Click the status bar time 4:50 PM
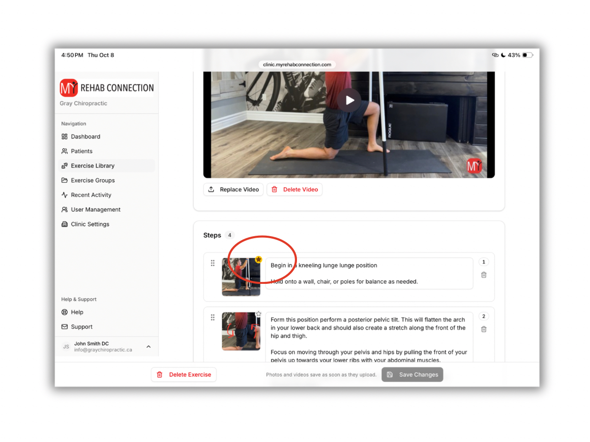 click(x=72, y=55)
